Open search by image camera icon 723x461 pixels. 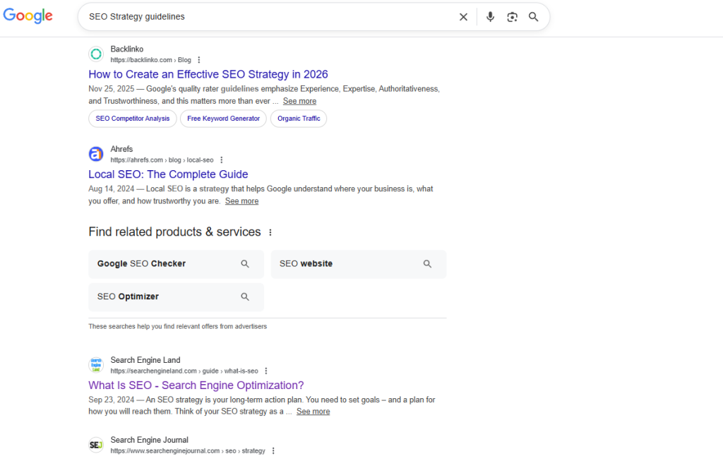(x=512, y=17)
